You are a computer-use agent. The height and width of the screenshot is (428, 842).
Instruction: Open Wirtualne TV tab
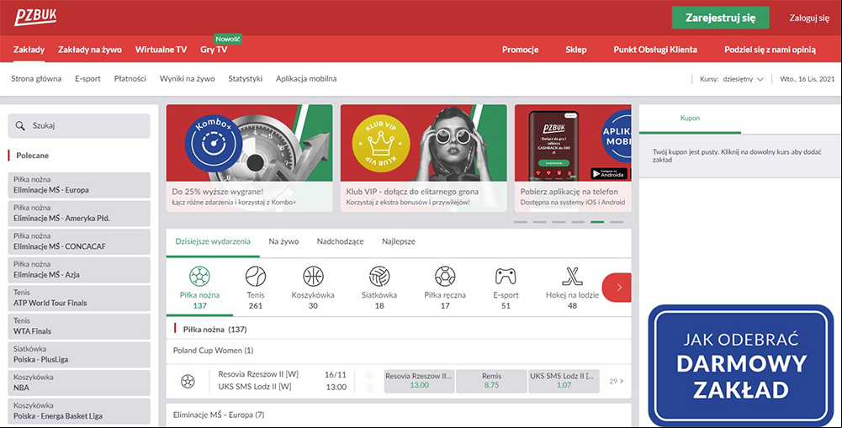(162, 50)
